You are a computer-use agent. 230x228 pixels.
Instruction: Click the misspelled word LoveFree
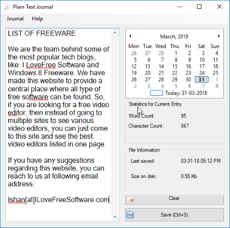pyautogui.click(x=41, y=65)
